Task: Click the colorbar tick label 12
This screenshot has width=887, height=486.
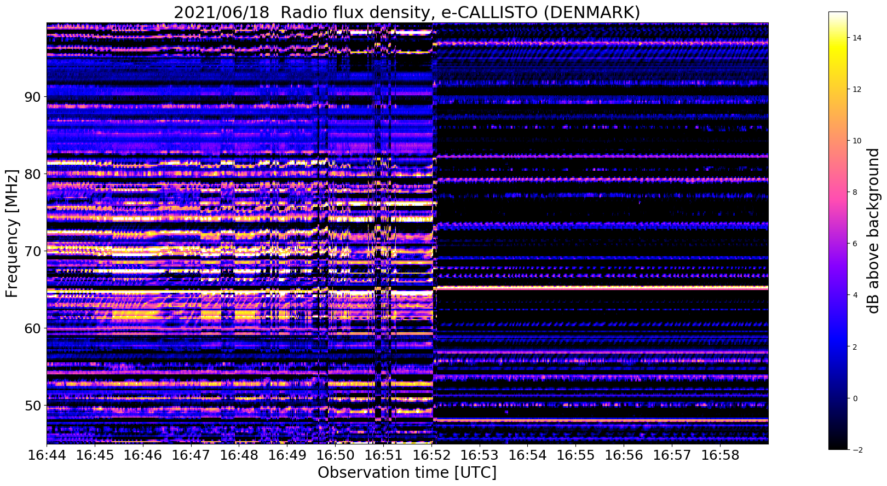Action: coord(856,89)
